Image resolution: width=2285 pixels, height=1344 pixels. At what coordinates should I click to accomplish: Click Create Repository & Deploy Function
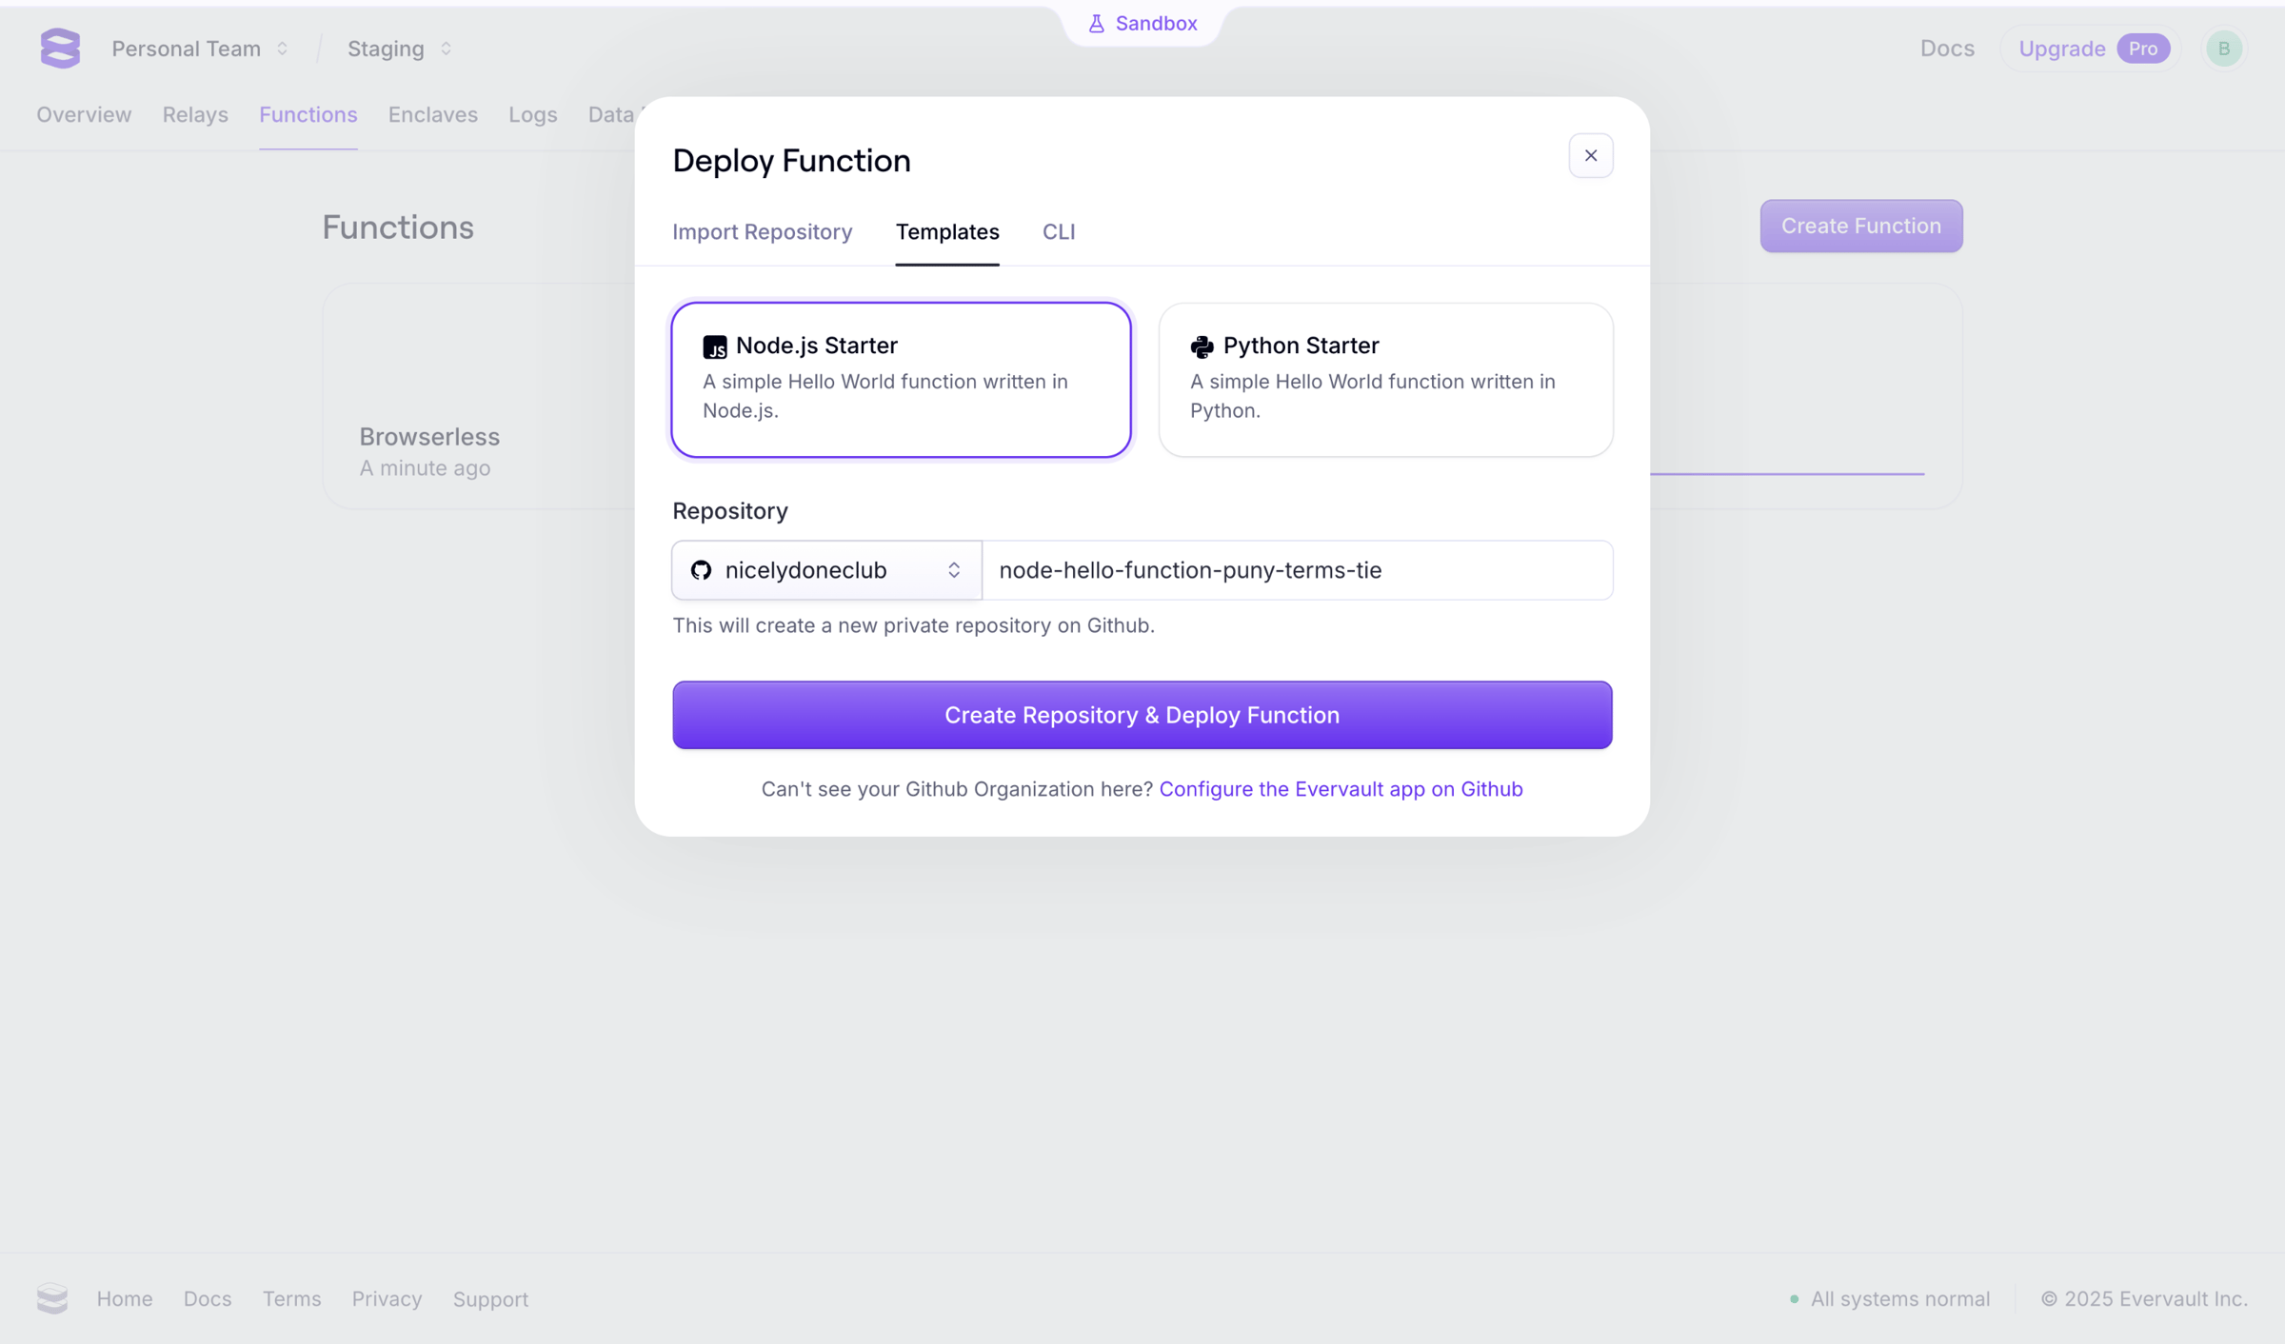click(x=1142, y=715)
